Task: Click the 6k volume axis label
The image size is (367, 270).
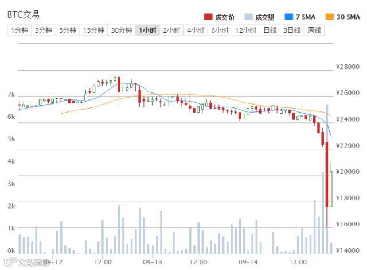Action: 11,117
